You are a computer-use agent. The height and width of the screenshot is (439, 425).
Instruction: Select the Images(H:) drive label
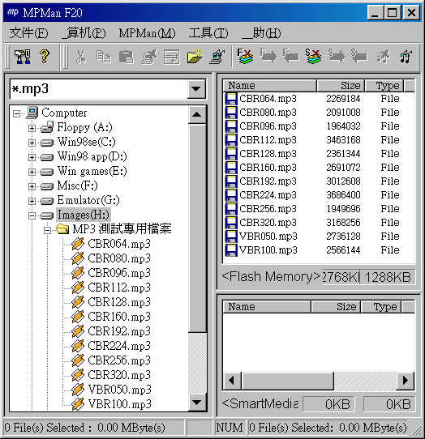84,215
